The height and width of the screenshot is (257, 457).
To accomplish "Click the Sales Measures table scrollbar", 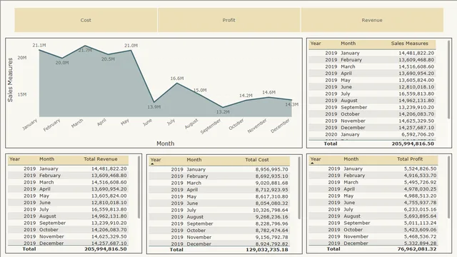I will click(448, 79).
